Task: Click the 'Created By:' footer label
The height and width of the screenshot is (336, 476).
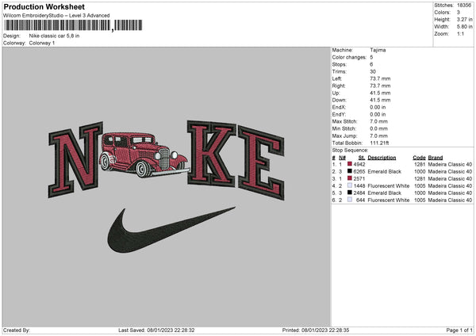Action: [x=17, y=330]
